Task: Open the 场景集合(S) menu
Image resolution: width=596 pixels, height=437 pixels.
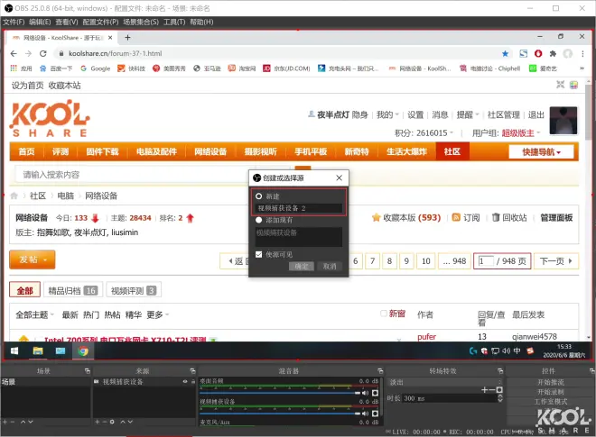Action: [141, 22]
